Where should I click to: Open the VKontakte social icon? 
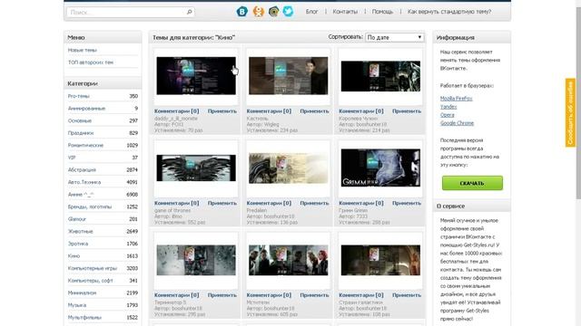coord(242,12)
